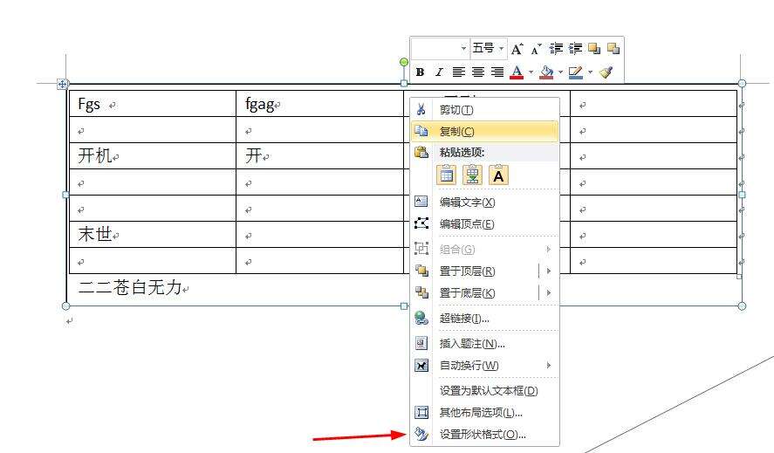Open 超链接(I)... from the context menu
Viewport: 774px width, 453px height.
click(x=485, y=319)
